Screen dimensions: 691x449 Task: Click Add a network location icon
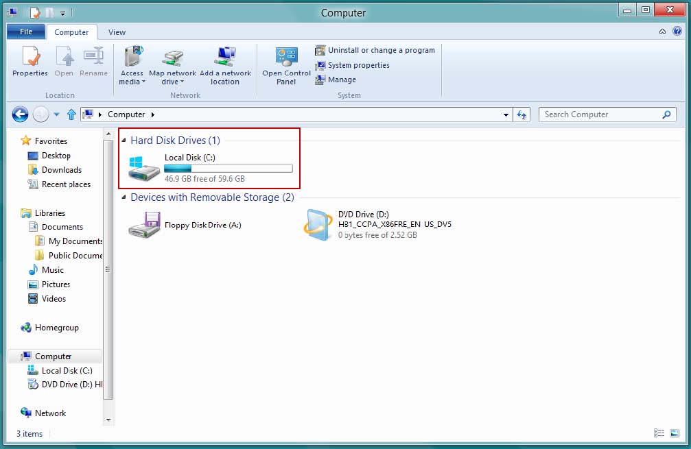click(x=225, y=58)
